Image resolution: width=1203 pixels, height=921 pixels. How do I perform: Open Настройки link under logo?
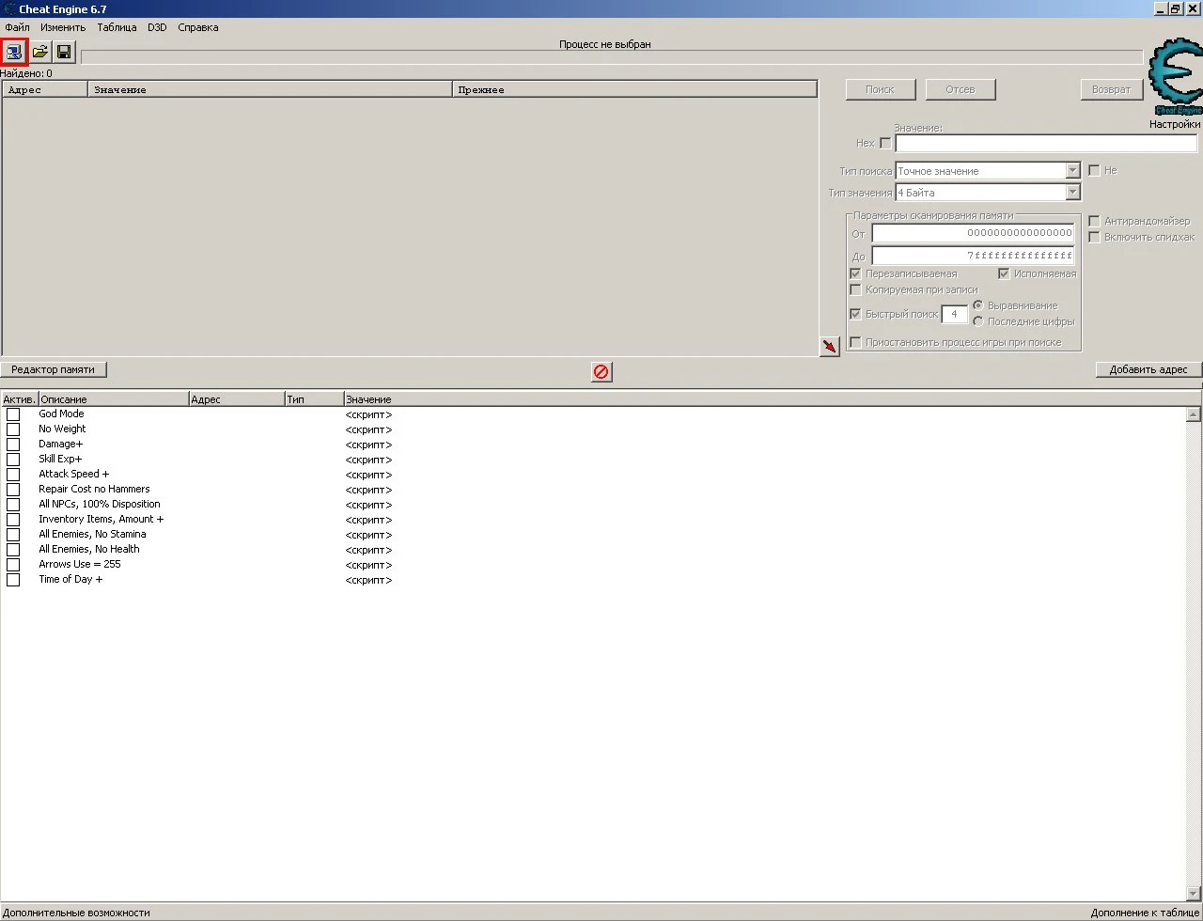1175,124
